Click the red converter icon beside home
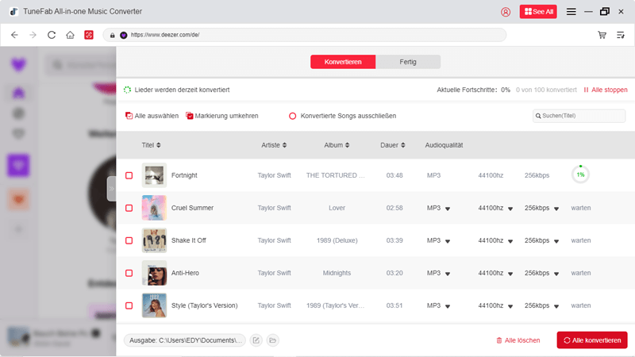Image resolution: width=635 pixels, height=357 pixels. click(x=89, y=35)
